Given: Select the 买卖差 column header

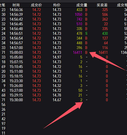Looking at the screenshot, I should [102, 5].
